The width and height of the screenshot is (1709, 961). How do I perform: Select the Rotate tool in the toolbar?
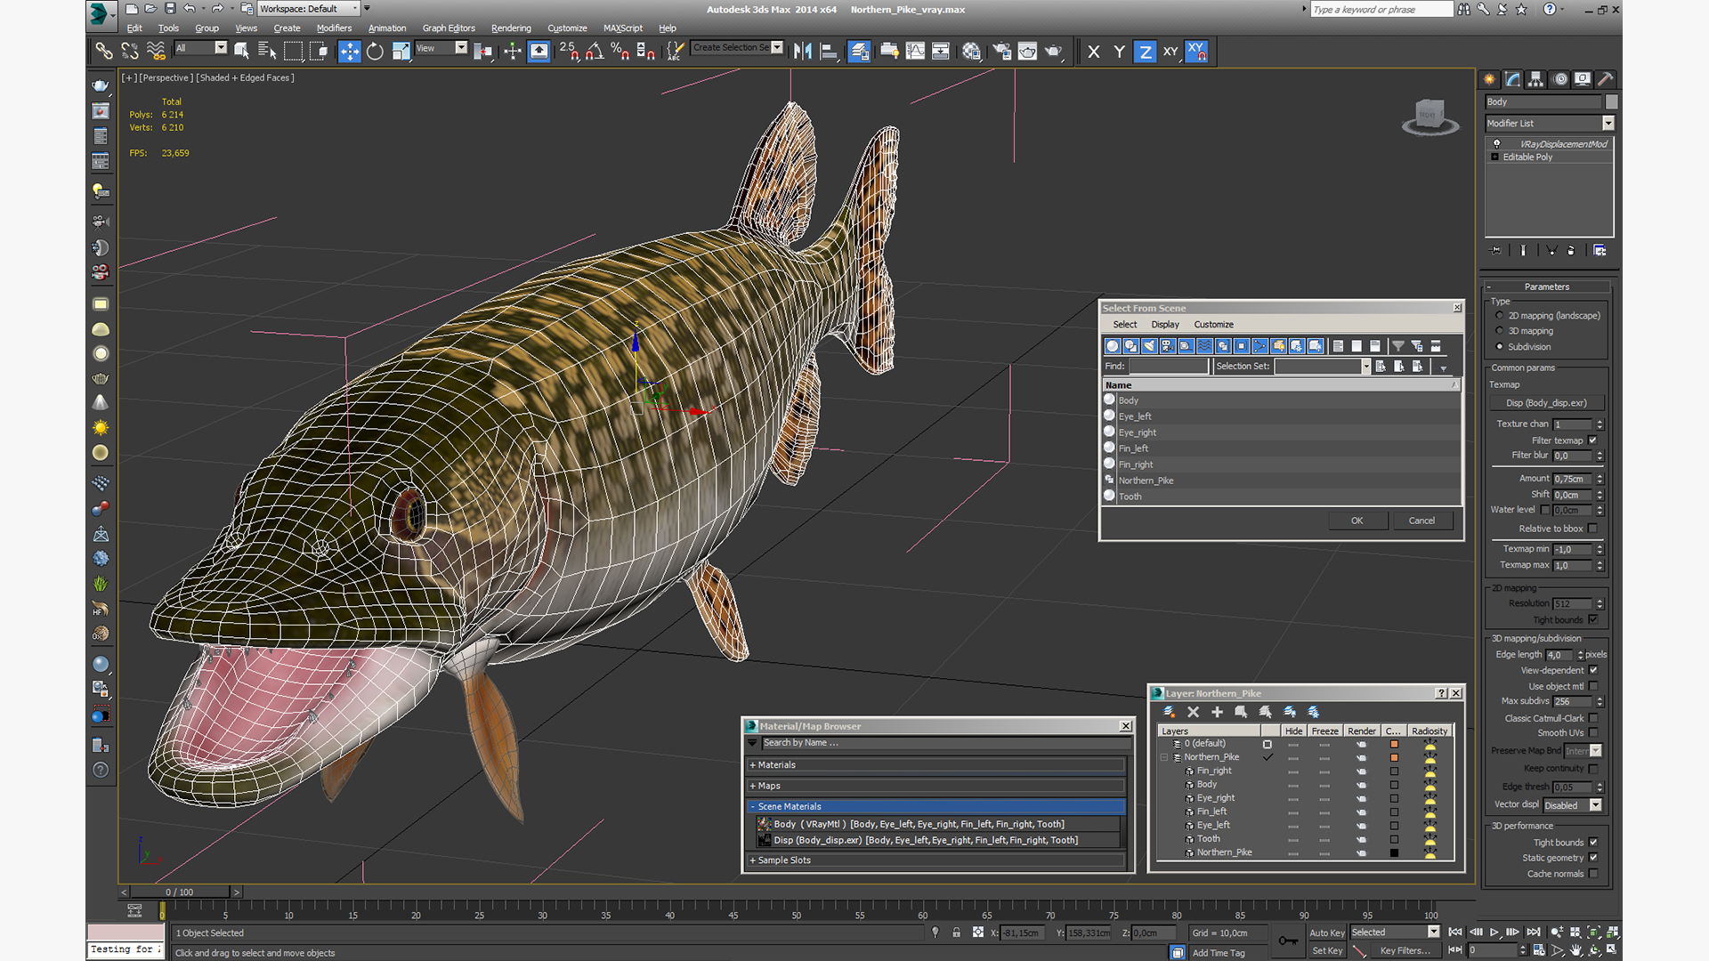[375, 52]
